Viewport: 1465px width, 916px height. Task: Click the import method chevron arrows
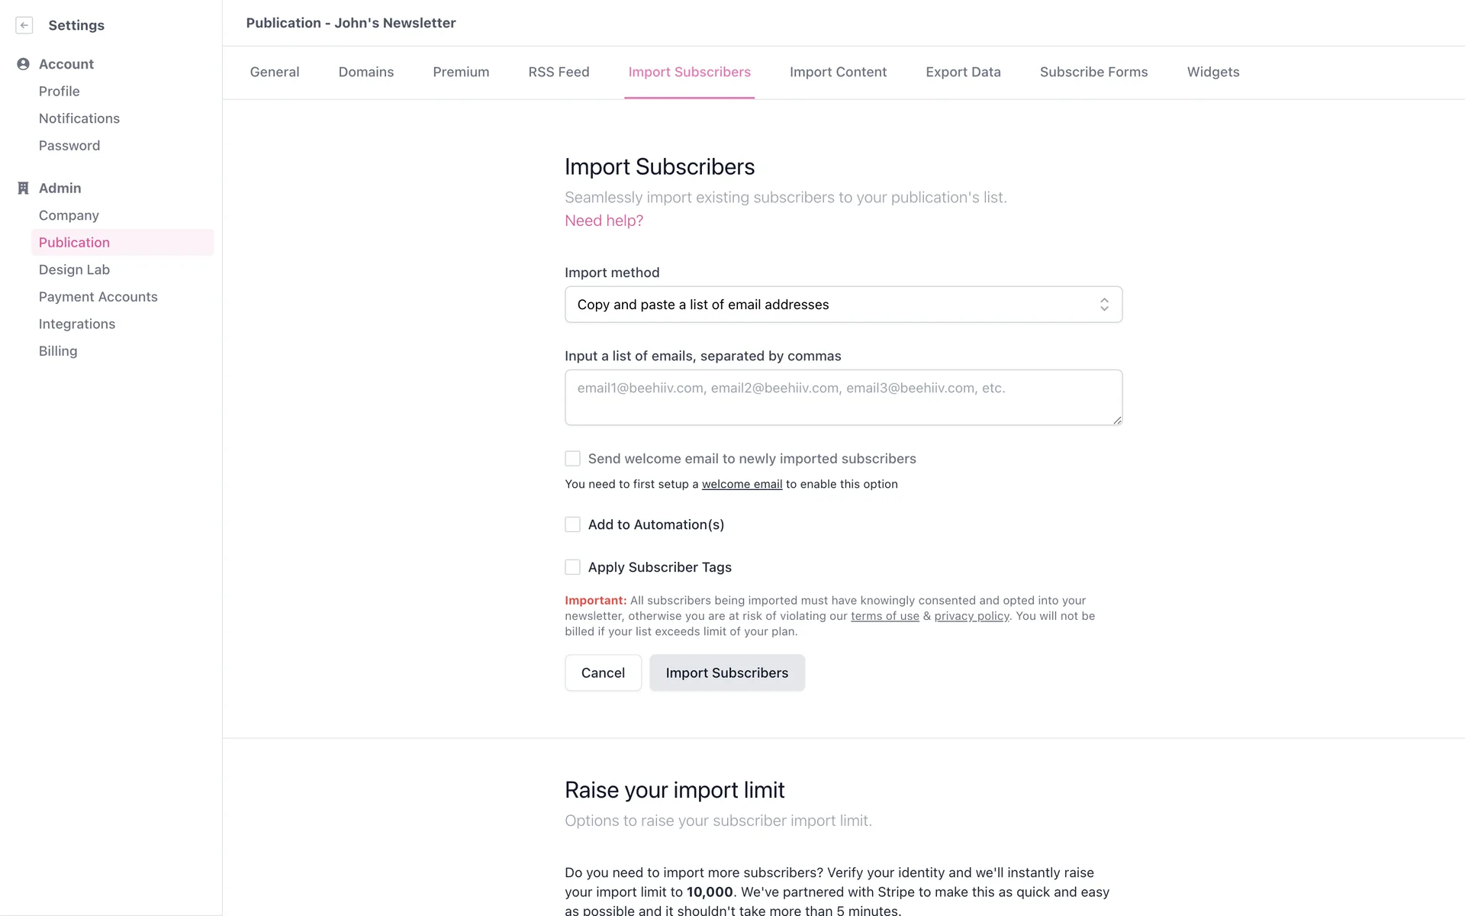(1104, 305)
